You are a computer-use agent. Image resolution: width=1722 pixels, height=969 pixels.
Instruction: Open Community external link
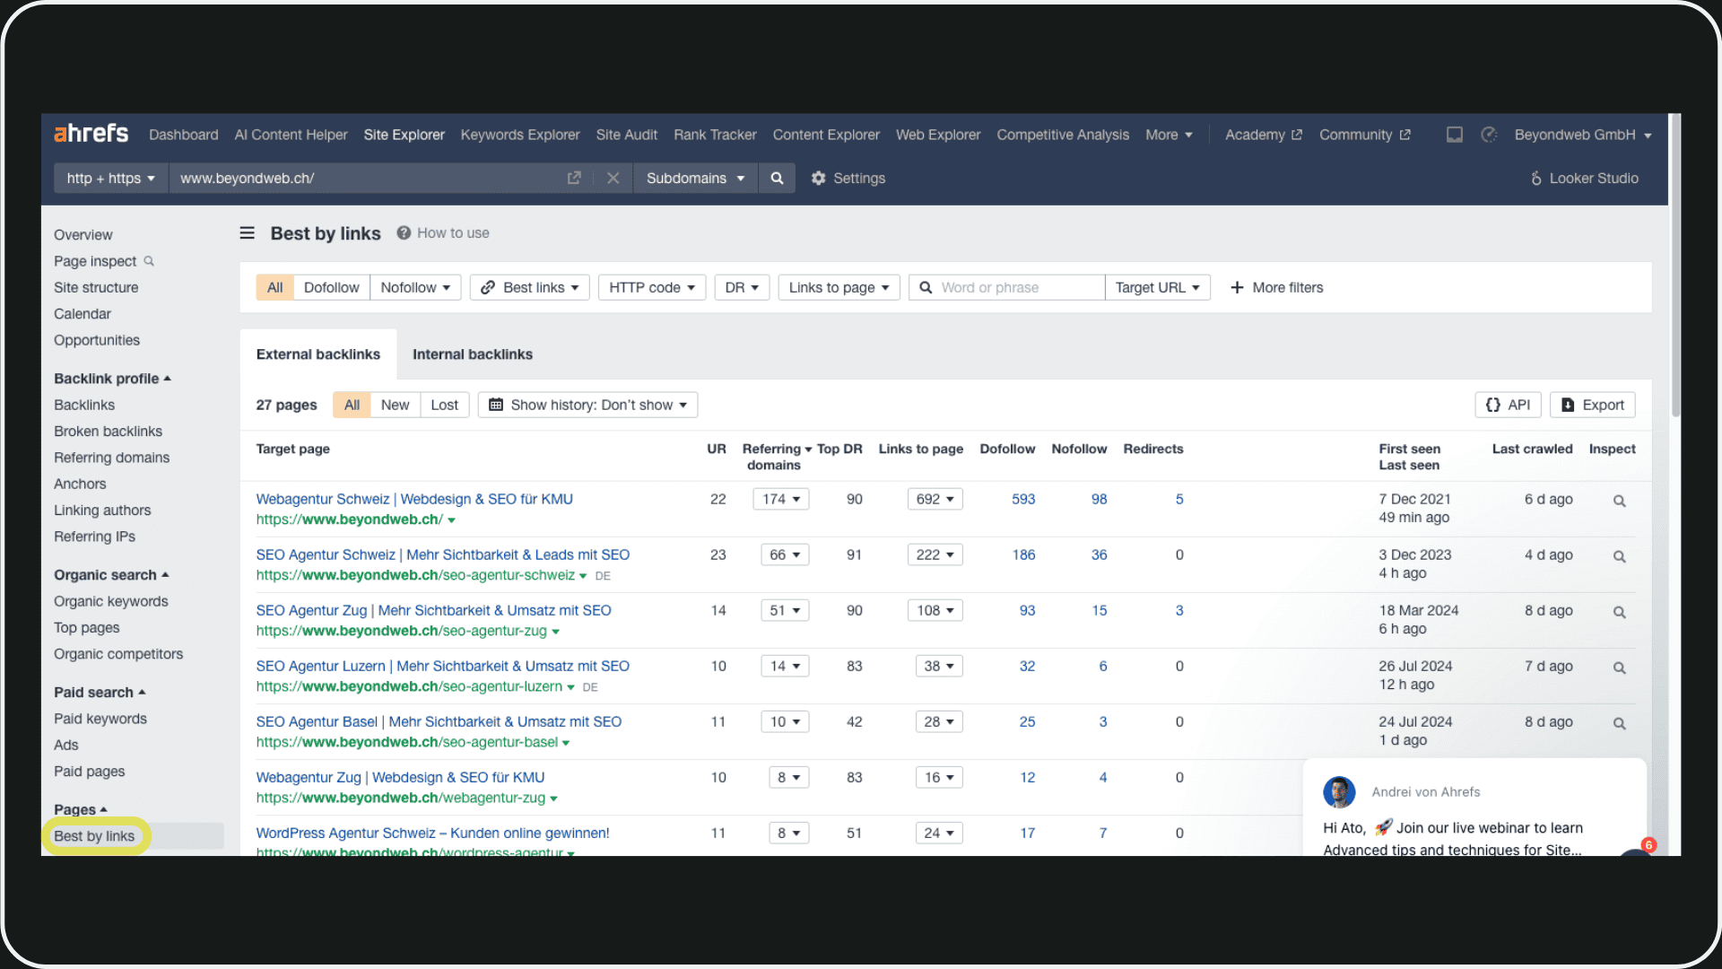pyautogui.click(x=1364, y=135)
